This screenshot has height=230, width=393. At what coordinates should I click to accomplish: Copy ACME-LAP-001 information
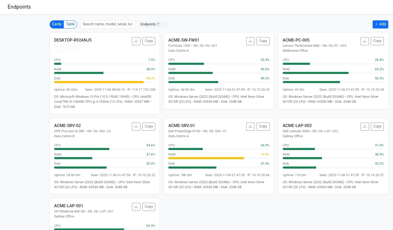[149, 207]
